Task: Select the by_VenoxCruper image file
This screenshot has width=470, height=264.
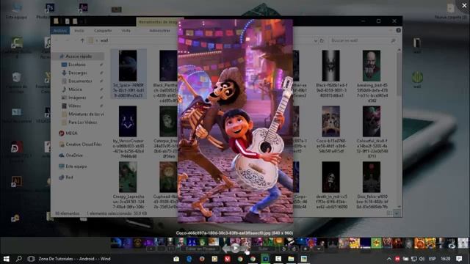Action: coord(128,132)
